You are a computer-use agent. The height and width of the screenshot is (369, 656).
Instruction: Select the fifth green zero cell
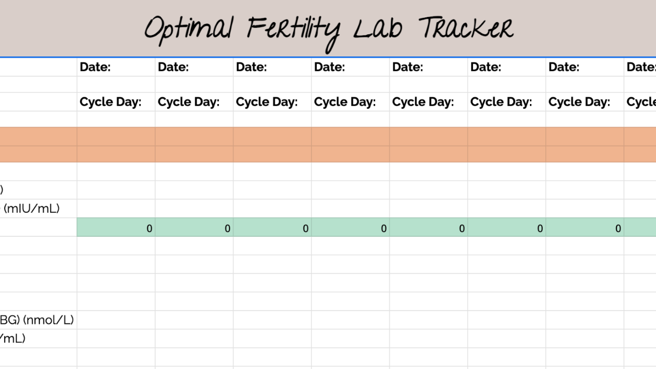(428, 228)
